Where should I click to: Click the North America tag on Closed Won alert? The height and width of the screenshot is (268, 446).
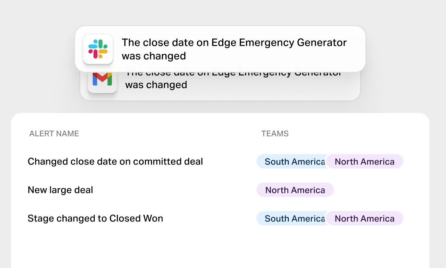coord(364,218)
